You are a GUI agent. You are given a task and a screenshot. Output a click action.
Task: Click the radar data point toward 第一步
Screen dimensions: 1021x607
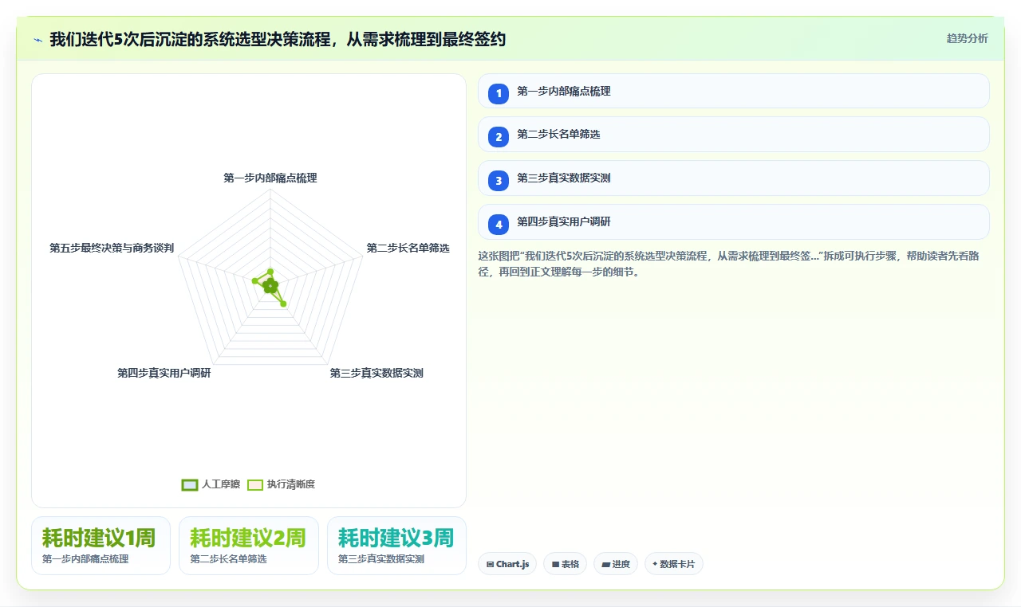point(270,272)
